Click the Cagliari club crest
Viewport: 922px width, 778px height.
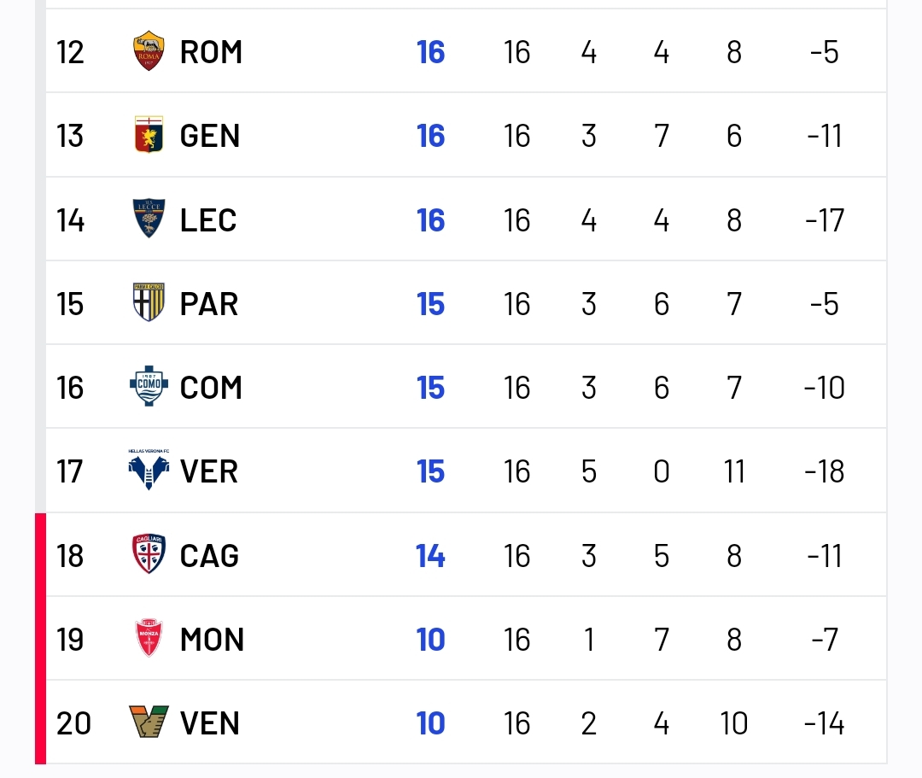(149, 554)
